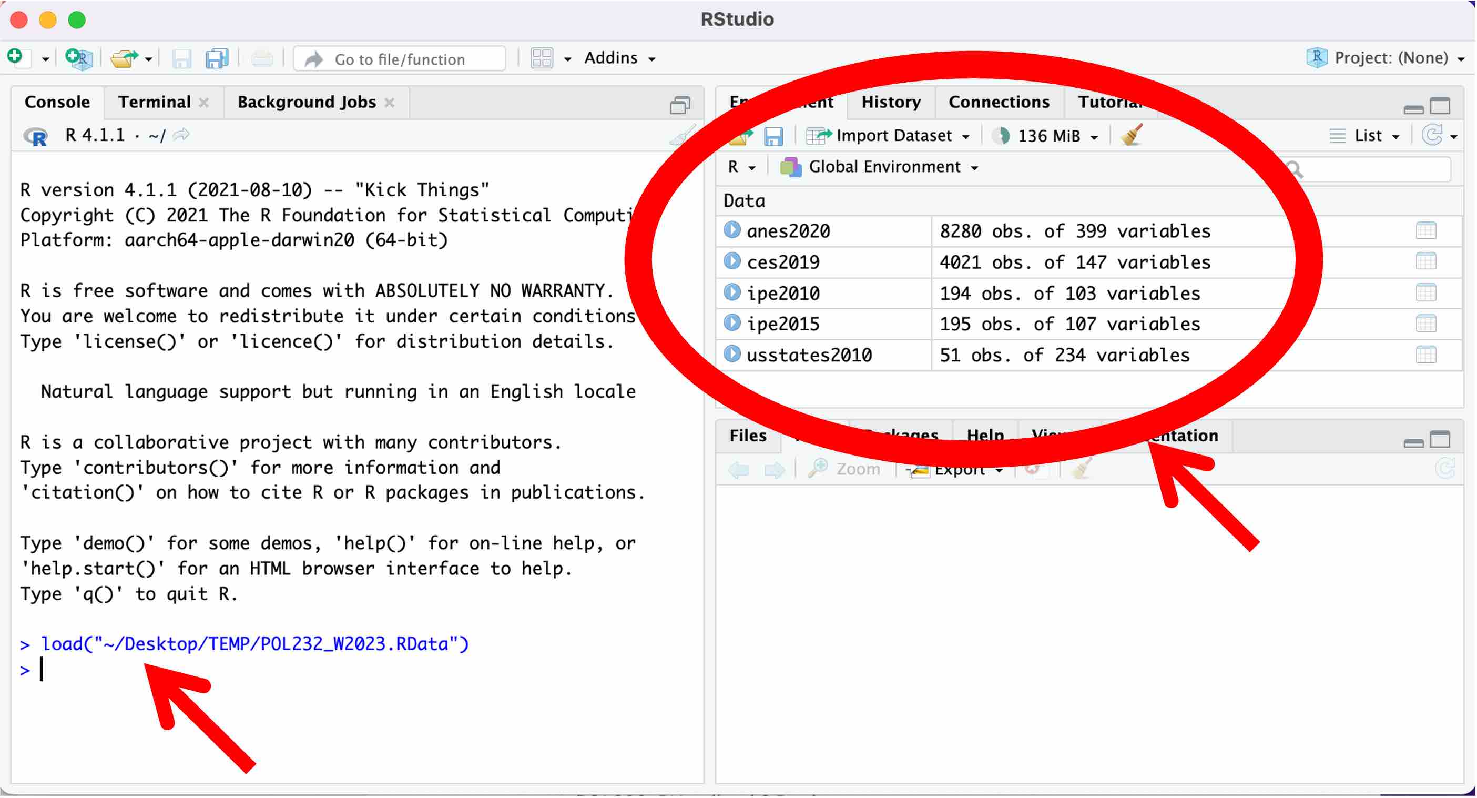Expand the anes2020 data object
Viewport: 1477px width, 798px height.
click(731, 230)
